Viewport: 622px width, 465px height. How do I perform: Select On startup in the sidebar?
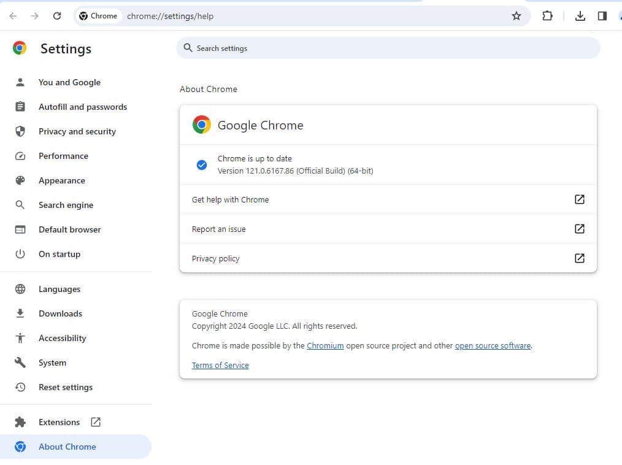point(59,254)
